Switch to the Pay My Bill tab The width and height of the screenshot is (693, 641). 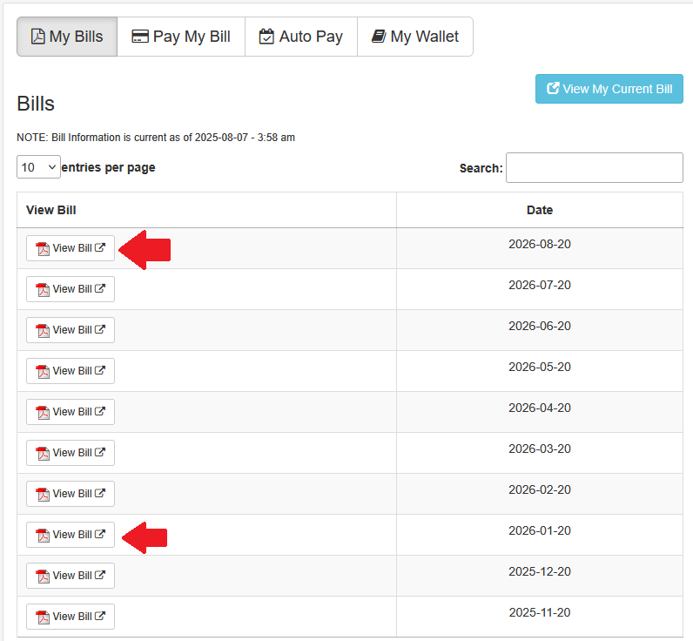pos(181,37)
